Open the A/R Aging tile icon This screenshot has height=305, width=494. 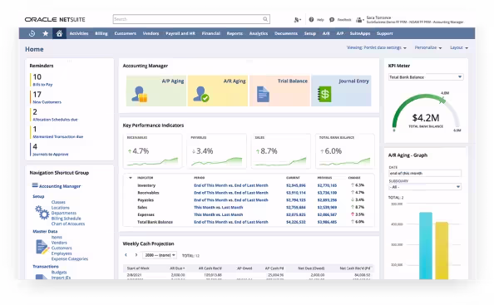pyautogui.click(x=201, y=94)
